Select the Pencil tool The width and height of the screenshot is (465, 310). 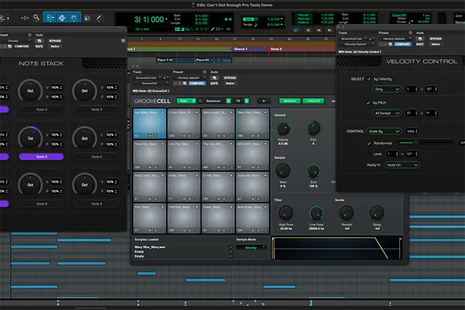(99, 18)
